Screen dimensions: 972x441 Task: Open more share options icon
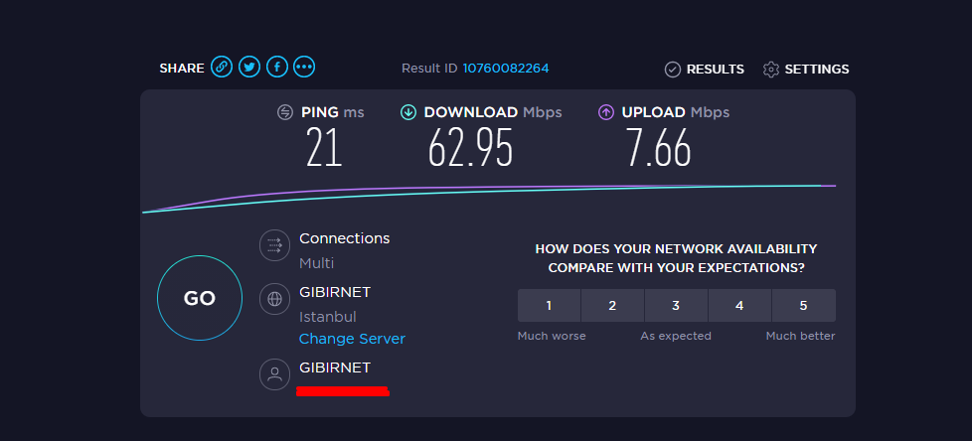point(304,67)
